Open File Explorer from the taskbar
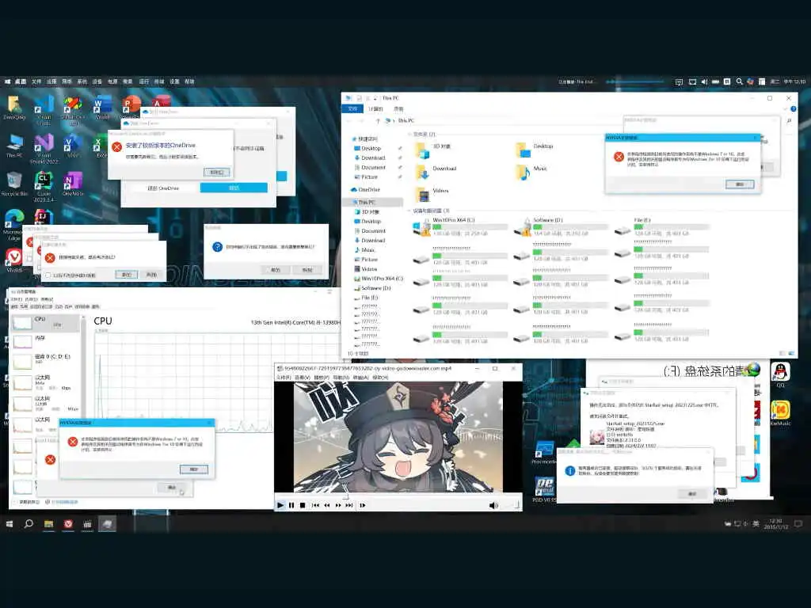The width and height of the screenshot is (811, 608). (x=48, y=524)
